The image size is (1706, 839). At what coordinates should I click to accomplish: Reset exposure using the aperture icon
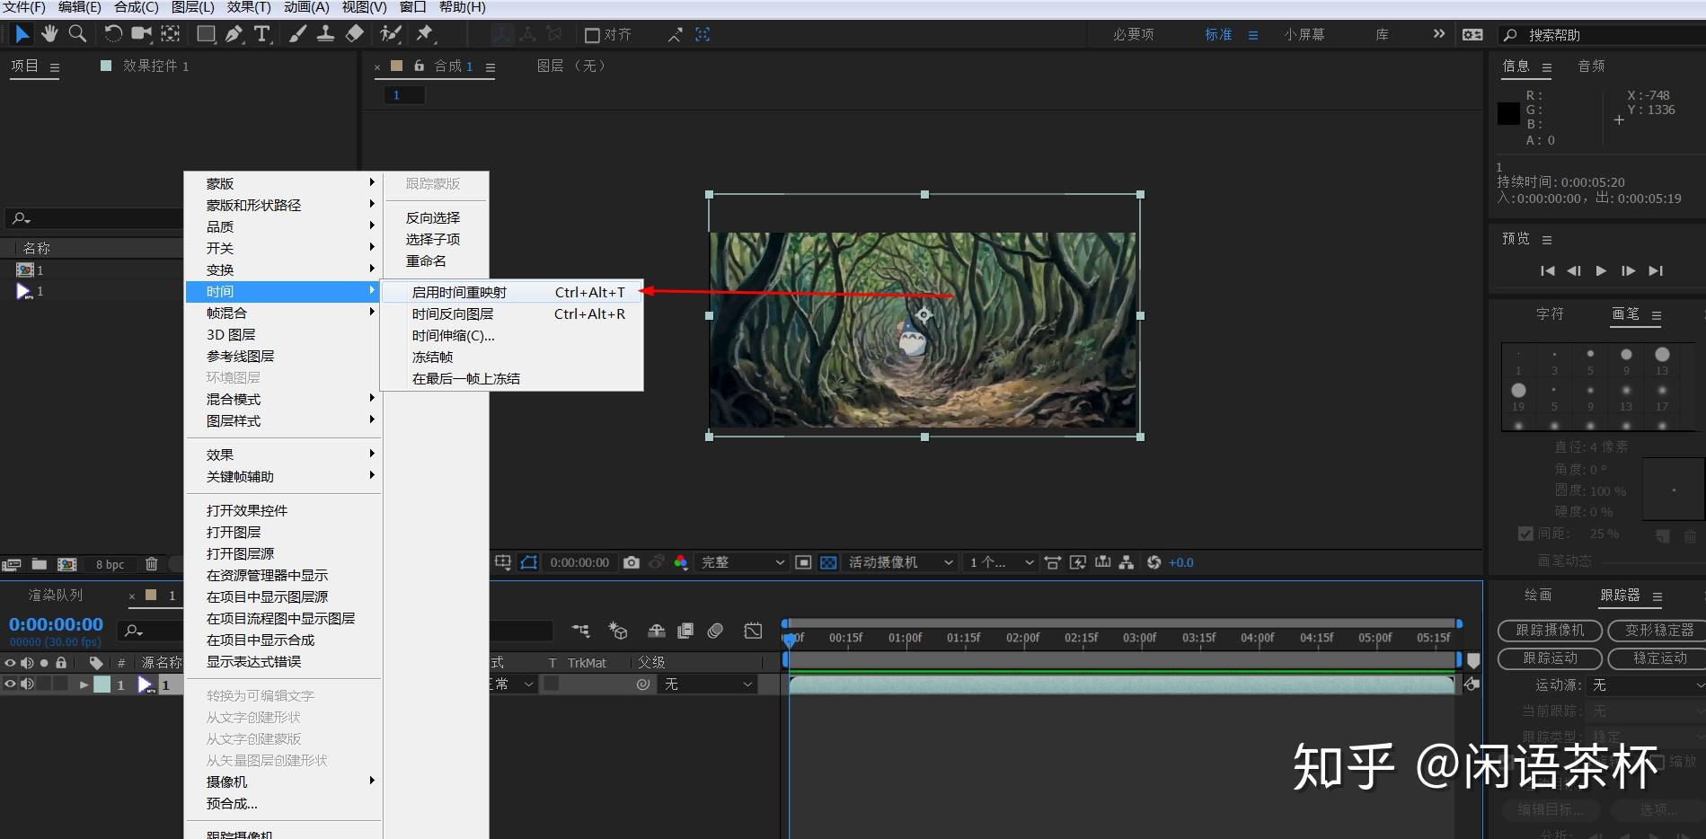pos(1154,562)
